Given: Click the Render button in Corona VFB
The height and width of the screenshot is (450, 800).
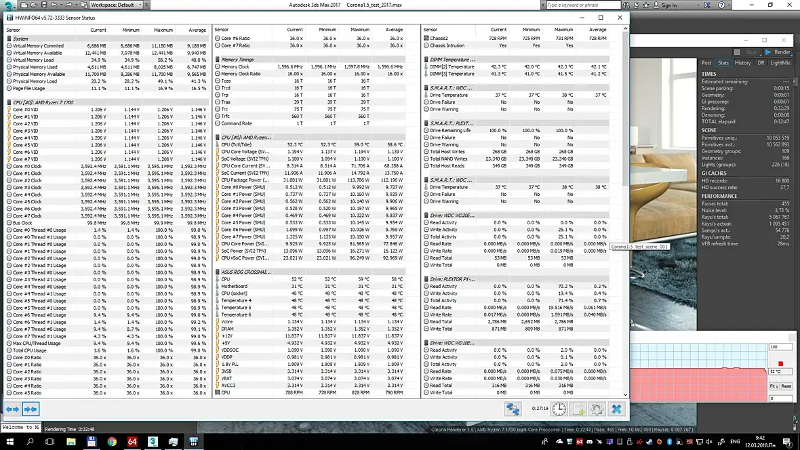Looking at the screenshot, I should point(778,52).
